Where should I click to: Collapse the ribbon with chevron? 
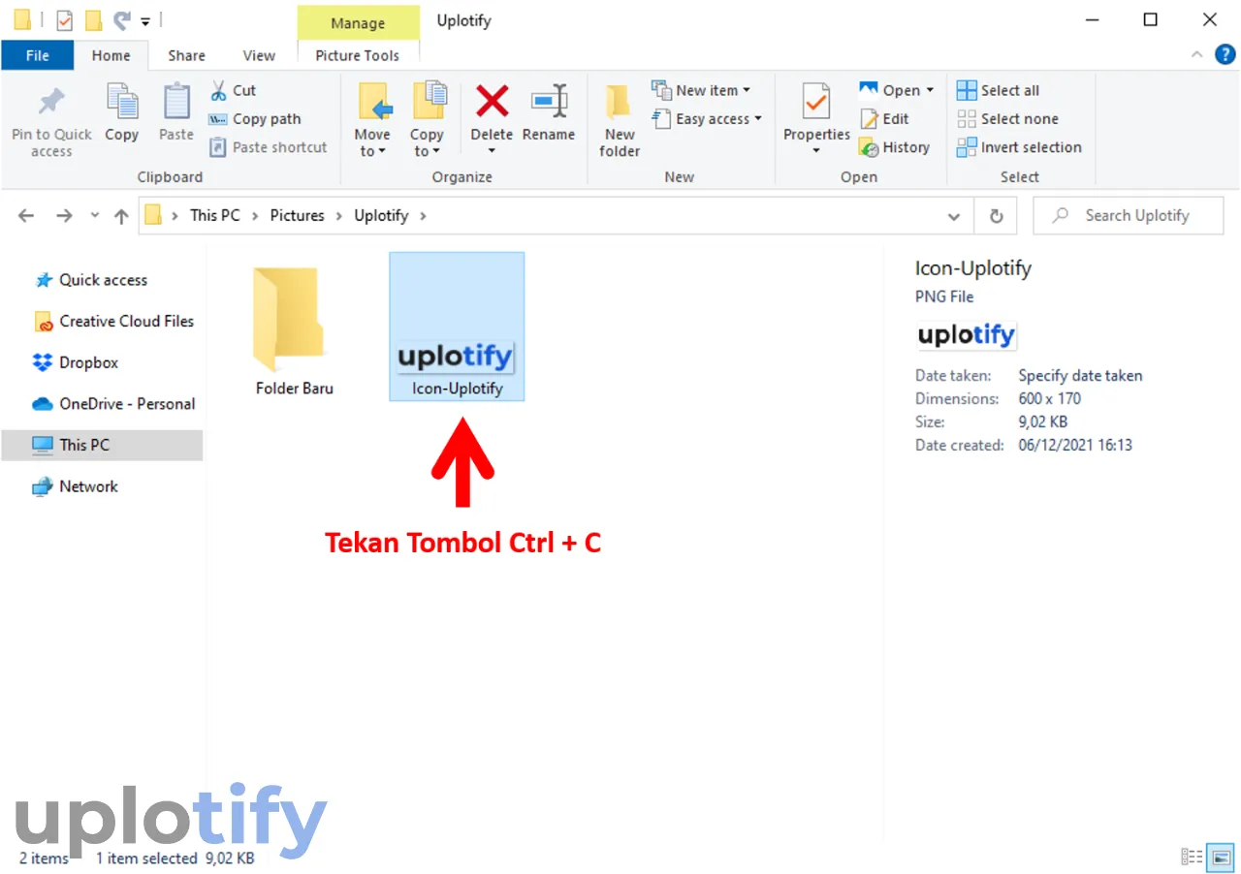1196,55
